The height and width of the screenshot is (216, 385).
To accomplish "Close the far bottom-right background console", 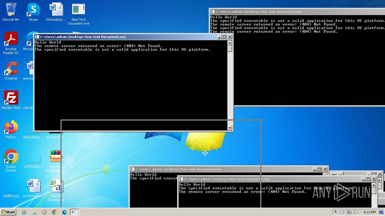I will [x=380, y=174].
